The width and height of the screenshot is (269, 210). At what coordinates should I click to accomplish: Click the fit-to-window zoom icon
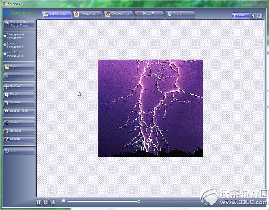pos(46,202)
